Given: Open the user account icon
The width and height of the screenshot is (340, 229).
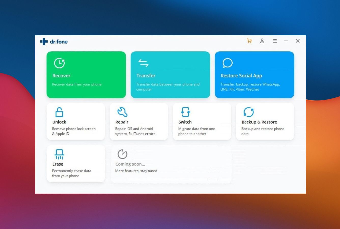Looking at the screenshot, I should [262, 41].
